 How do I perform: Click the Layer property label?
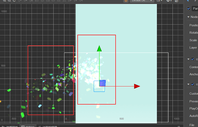pyautogui.click(x=193, y=48)
